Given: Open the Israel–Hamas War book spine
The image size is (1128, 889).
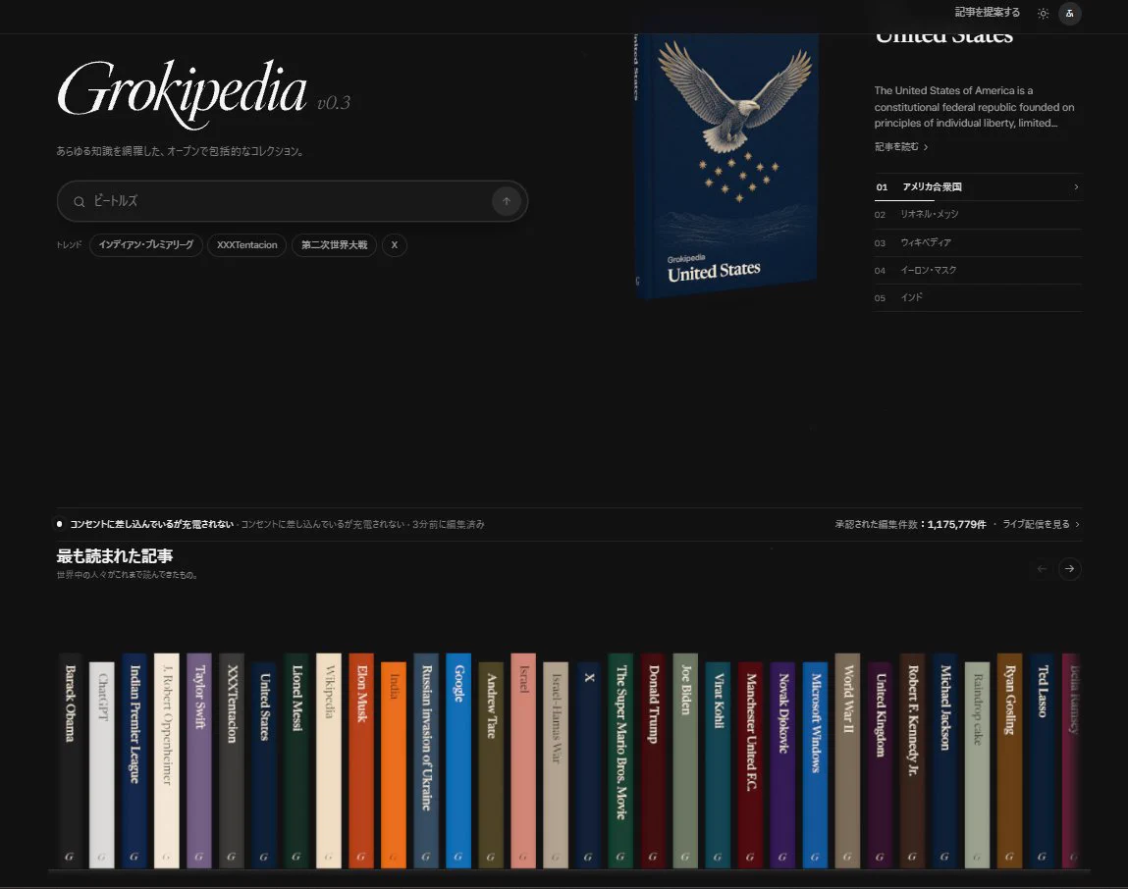Looking at the screenshot, I should (x=556, y=764).
